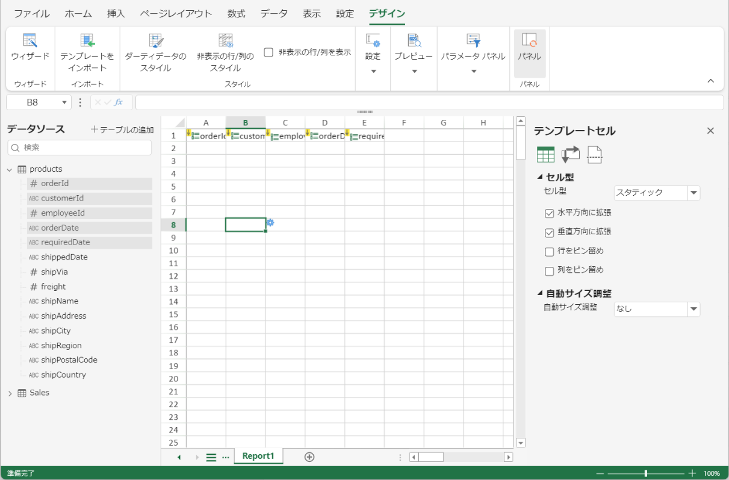
Task: Open the 自動サイズ調整 dropdown
Action: pos(694,309)
